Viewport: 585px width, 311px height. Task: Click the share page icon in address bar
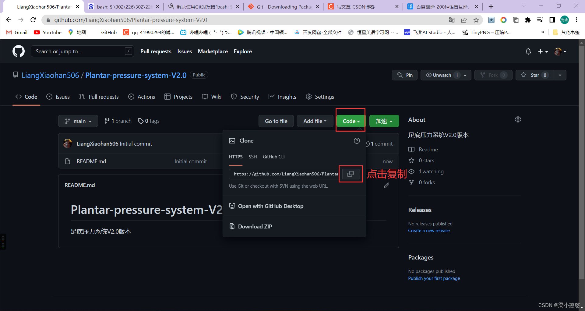pos(464,20)
